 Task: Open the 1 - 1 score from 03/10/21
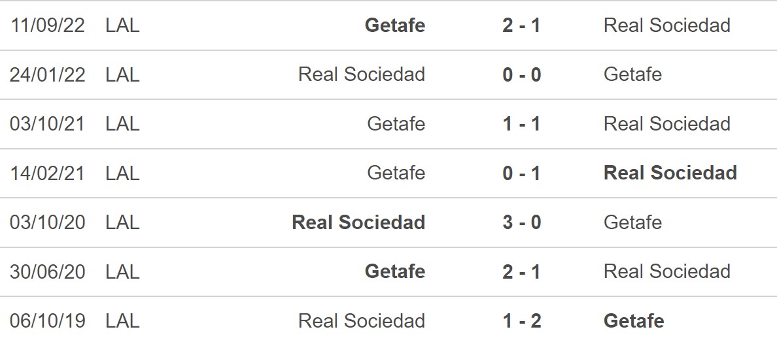point(521,123)
